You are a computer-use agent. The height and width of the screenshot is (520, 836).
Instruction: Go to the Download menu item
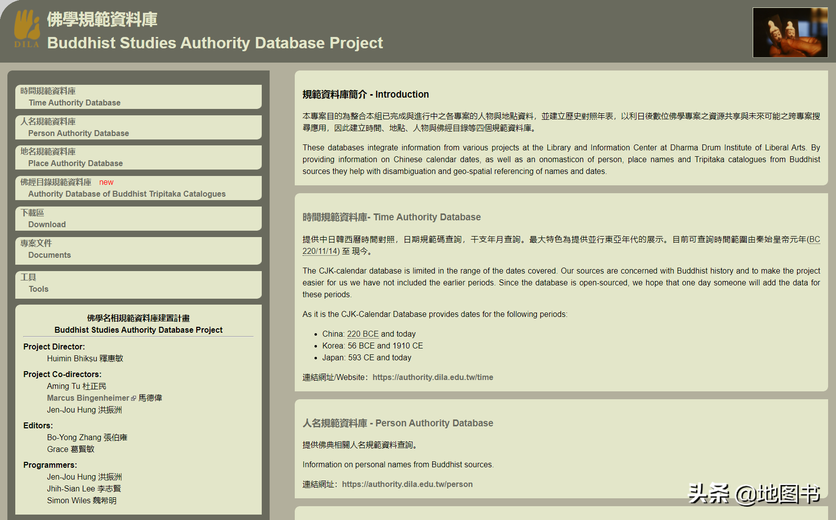pyautogui.click(x=139, y=218)
